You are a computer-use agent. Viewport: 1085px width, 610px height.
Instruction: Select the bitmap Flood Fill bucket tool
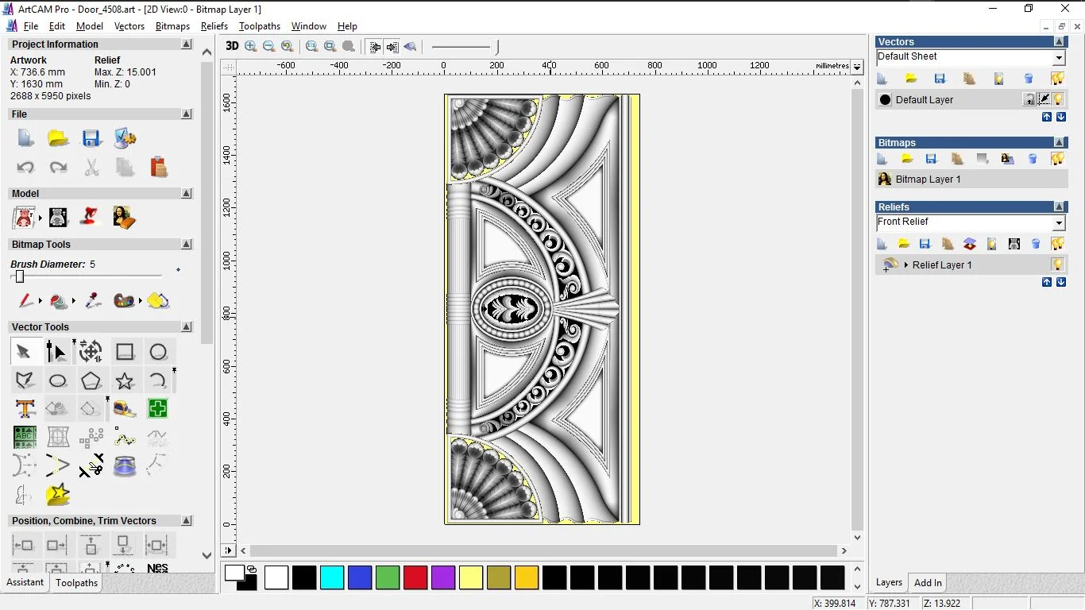click(x=59, y=301)
